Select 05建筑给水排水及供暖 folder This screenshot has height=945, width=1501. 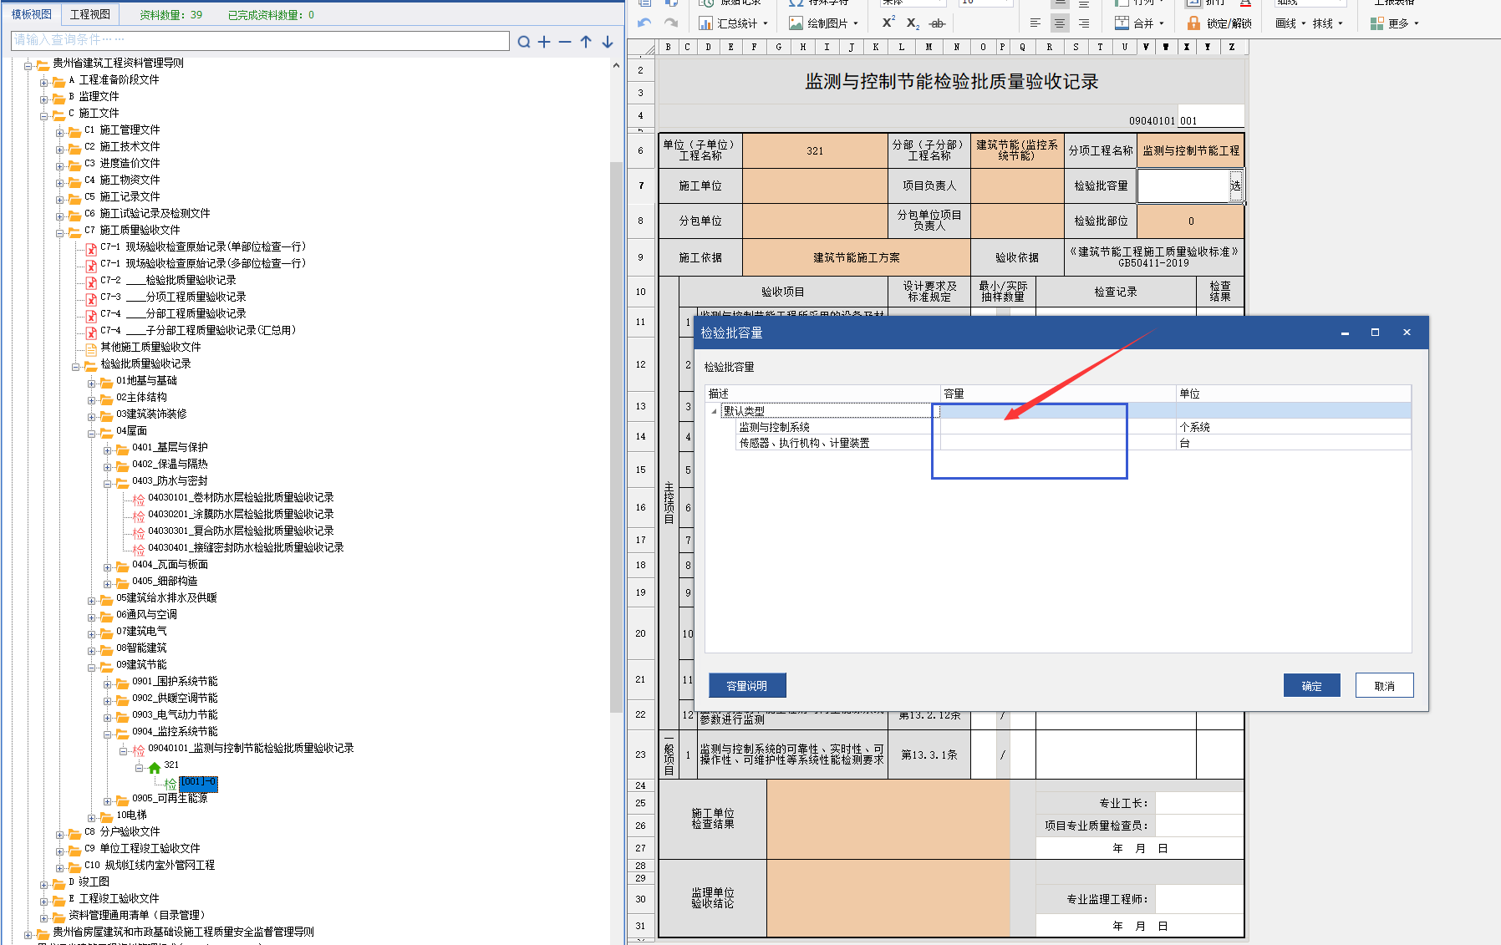click(x=158, y=597)
